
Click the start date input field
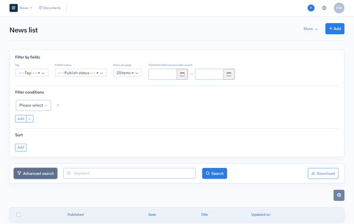162,74
